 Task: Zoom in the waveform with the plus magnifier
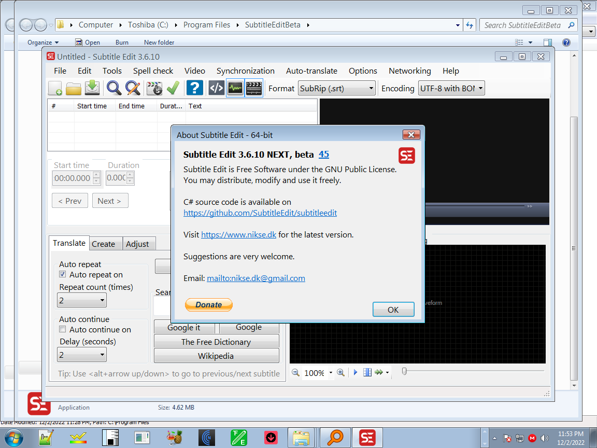341,373
